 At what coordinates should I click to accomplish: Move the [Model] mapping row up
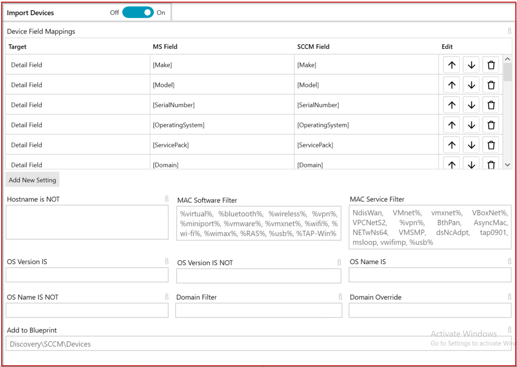(452, 85)
